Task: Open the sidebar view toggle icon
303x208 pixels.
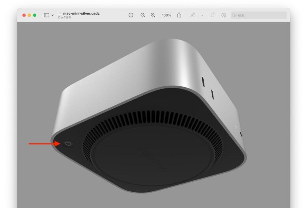Action: click(47, 15)
